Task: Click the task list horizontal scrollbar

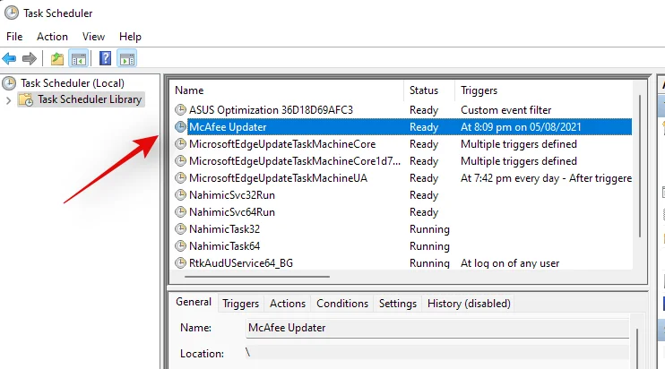Action: pos(257,277)
